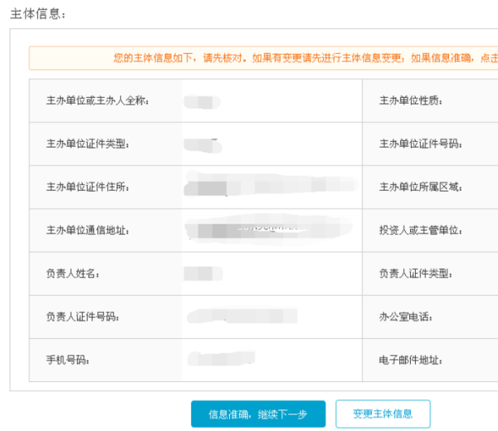This screenshot has height=431, width=498.
Task: Click the 负责人证件类型 label
Action: (416, 273)
